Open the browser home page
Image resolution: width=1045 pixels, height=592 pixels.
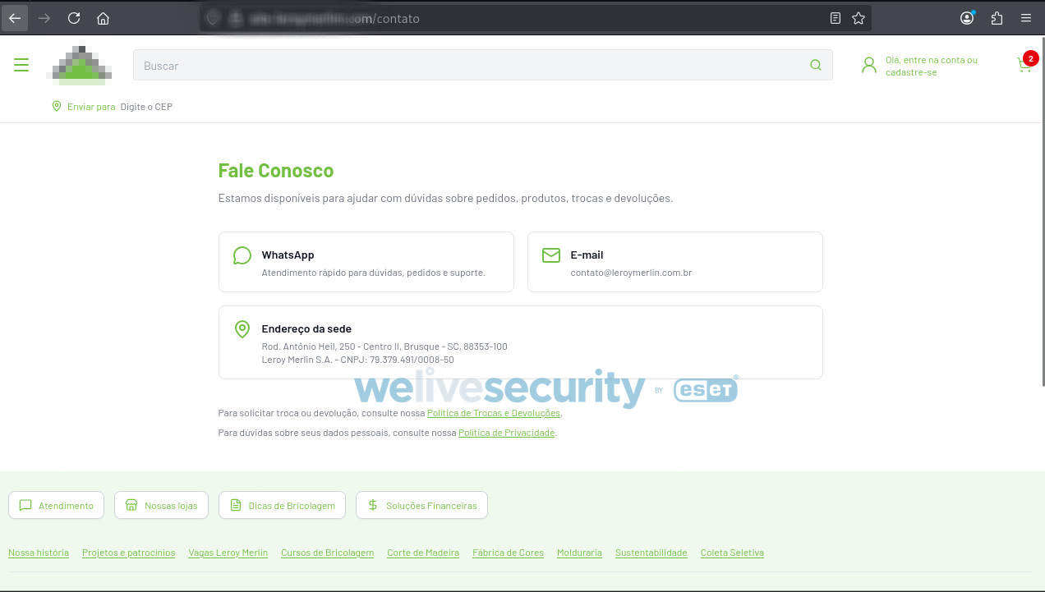point(103,18)
